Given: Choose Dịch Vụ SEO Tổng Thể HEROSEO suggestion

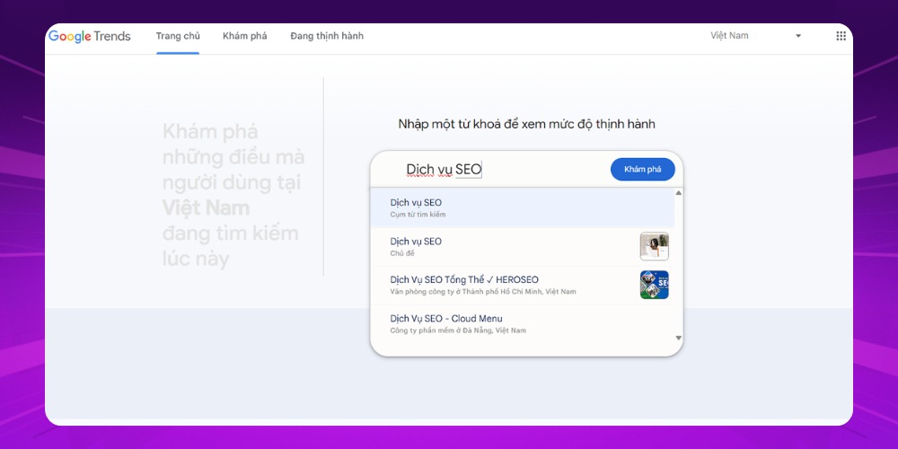Looking at the screenshot, I should tap(523, 286).
